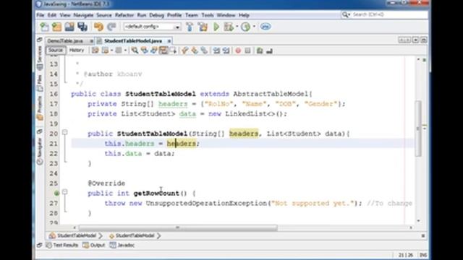Click the Comment code icon
The image size is (463, 260).
[260, 51]
